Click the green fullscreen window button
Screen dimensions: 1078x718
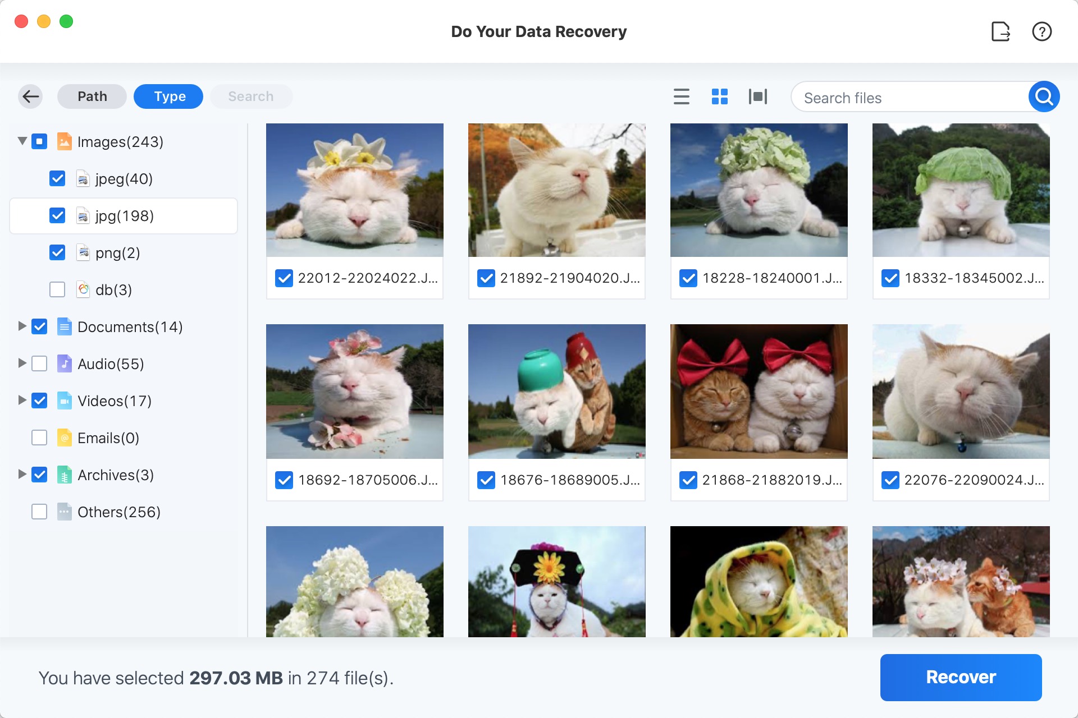pyautogui.click(x=66, y=21)
